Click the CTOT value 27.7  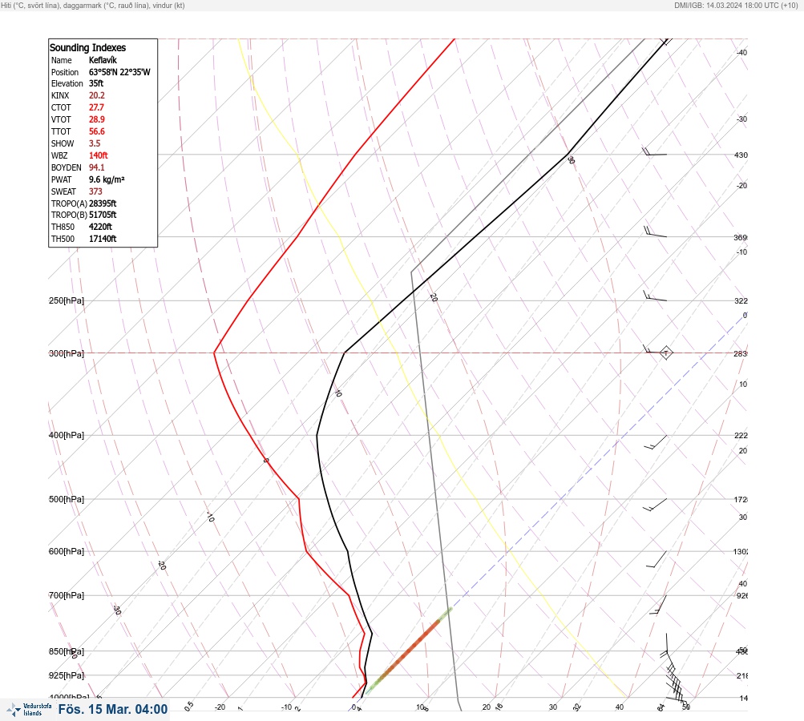pyautogui.click(x=96, y=107)
